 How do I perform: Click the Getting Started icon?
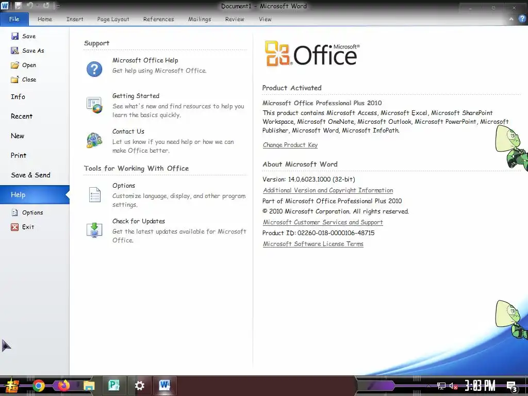click(x=94, y=105)
